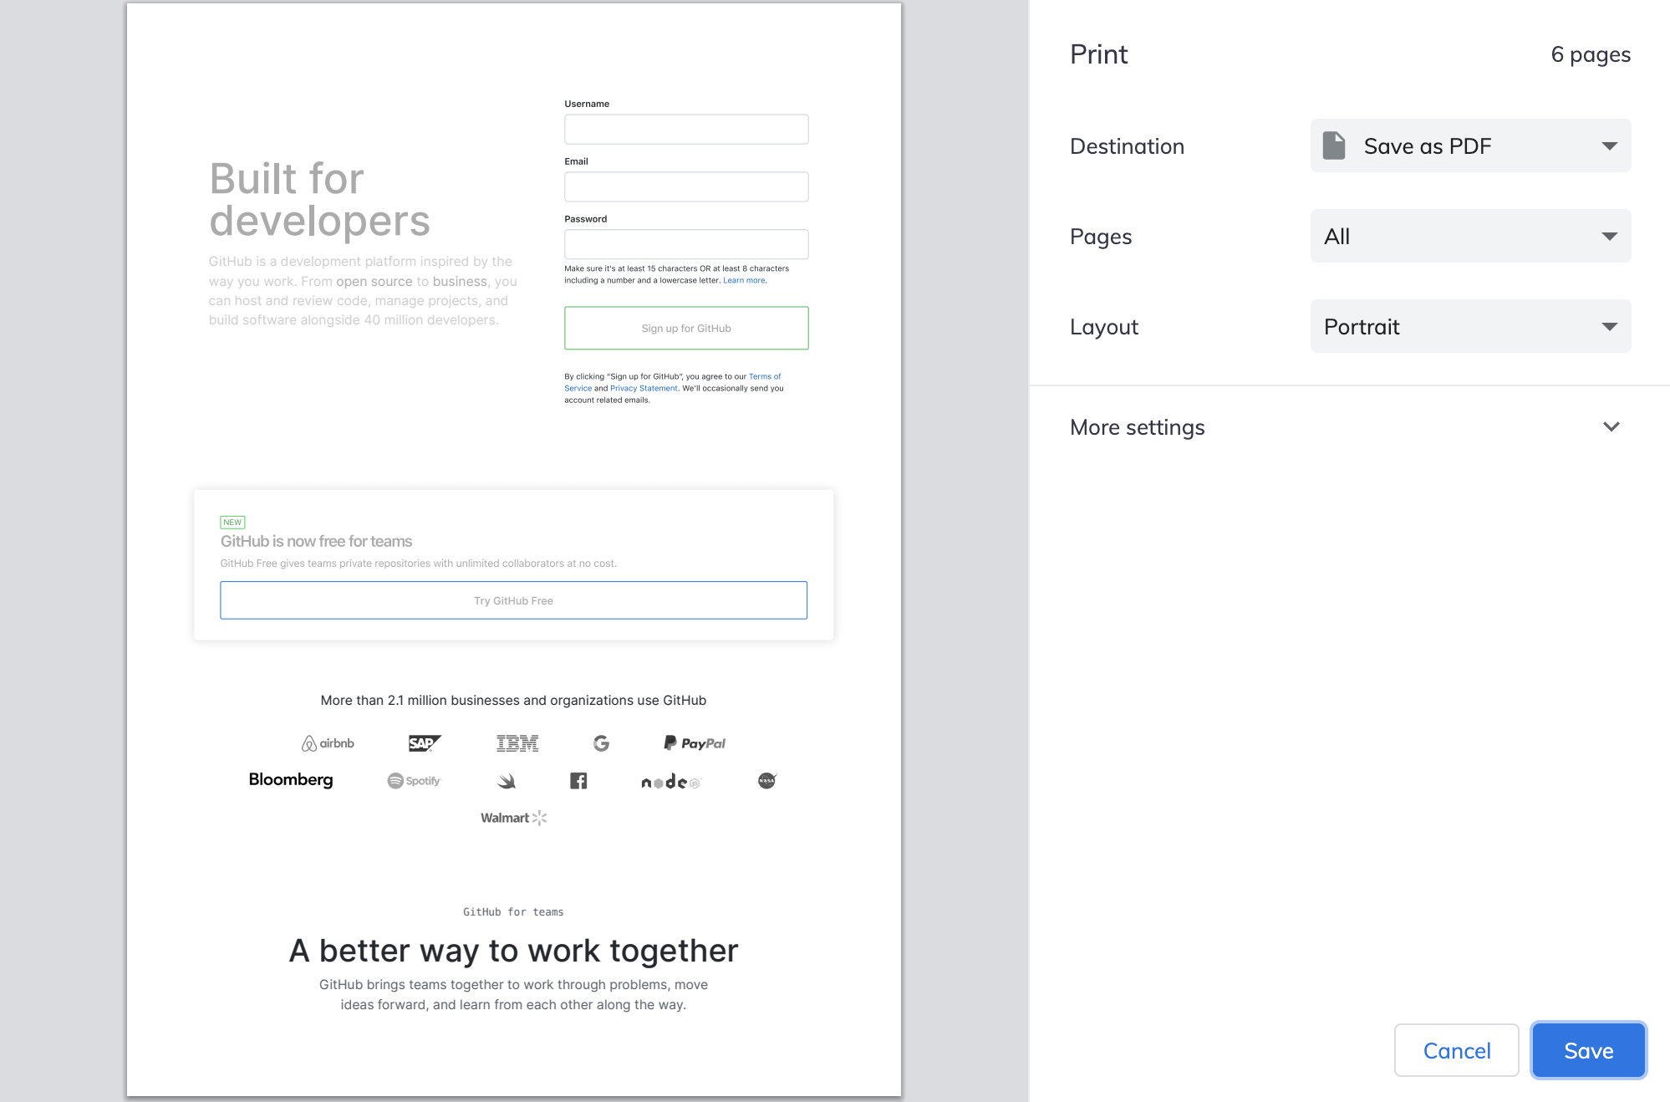Click the Spotify logo in preview

[414, 781]
